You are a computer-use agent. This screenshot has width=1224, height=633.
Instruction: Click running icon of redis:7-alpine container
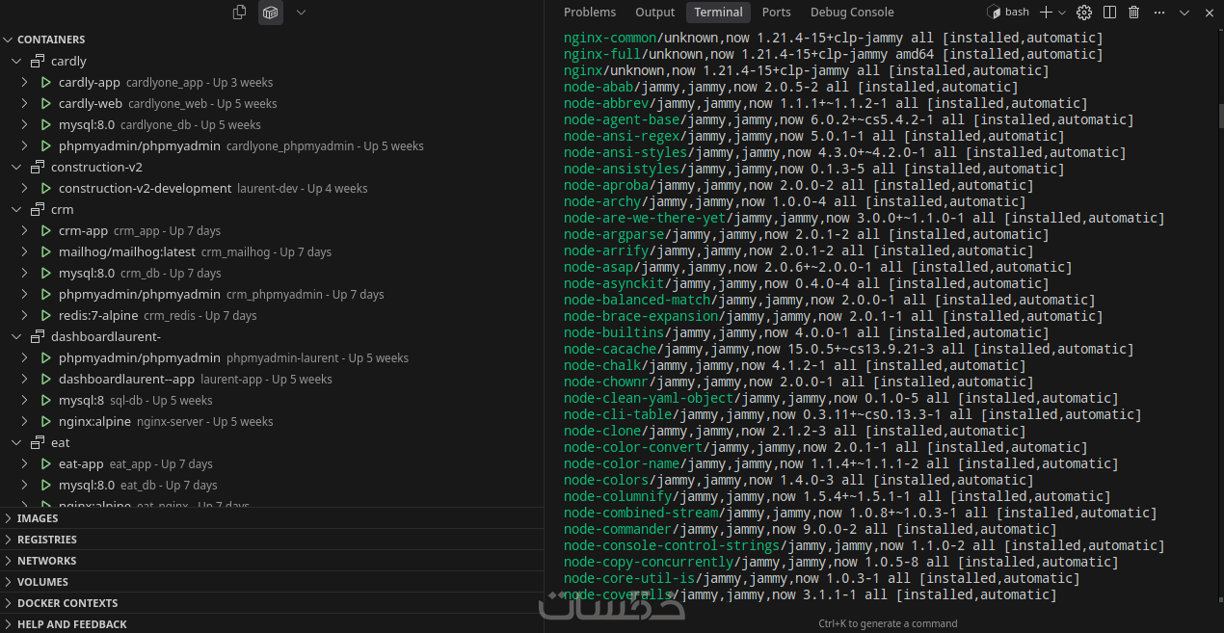click(45, 315)
